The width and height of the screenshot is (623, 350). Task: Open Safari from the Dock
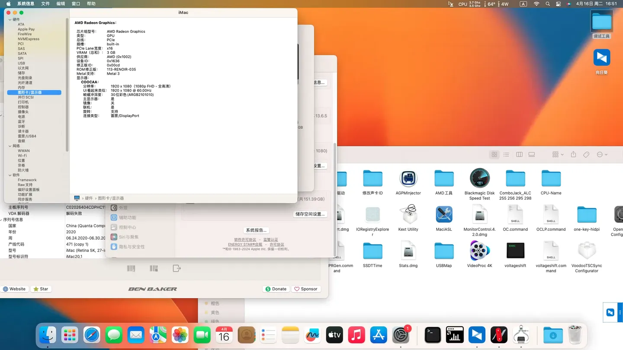[92, 335]
